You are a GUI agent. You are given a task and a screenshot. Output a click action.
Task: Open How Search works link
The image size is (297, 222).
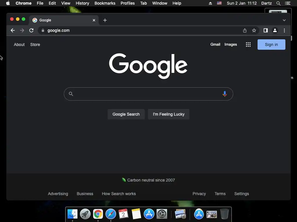point(119,194)
